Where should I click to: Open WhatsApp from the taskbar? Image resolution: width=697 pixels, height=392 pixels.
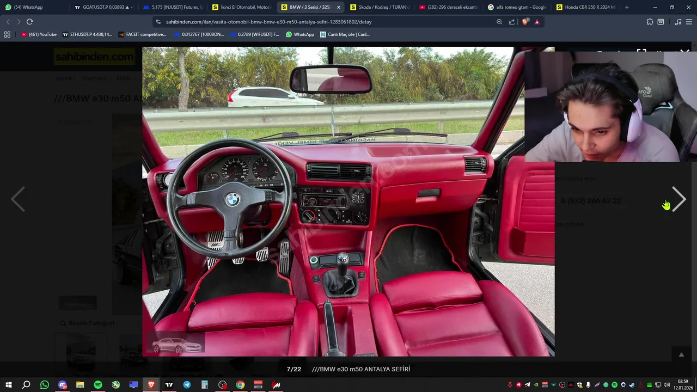(x=45, y=385)
